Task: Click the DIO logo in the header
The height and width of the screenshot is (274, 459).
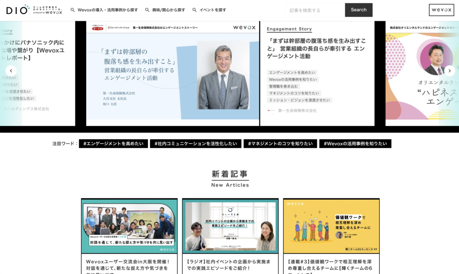Action: coord(34,10)
